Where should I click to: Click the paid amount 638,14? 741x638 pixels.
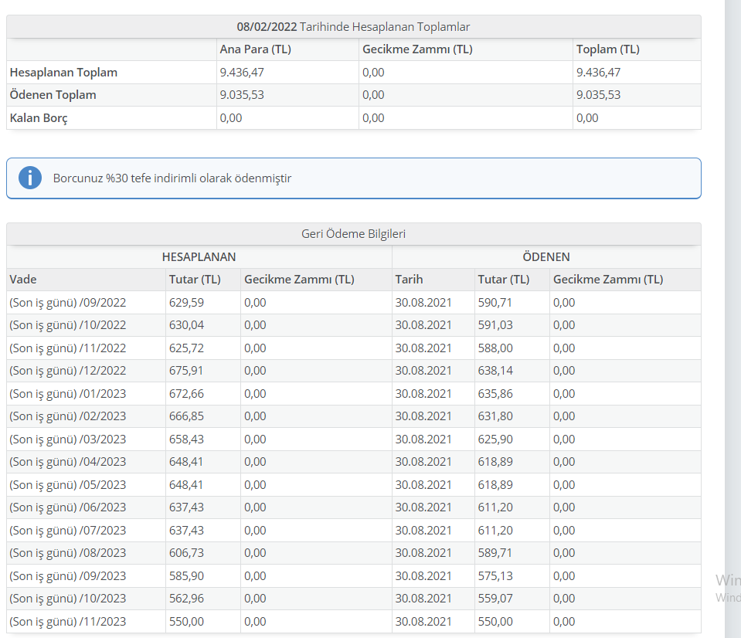click(495, 371)
